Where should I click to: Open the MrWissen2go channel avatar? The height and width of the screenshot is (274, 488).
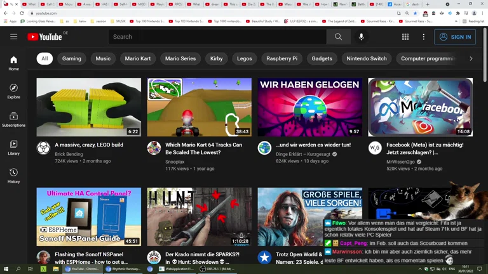coord(375,148)
